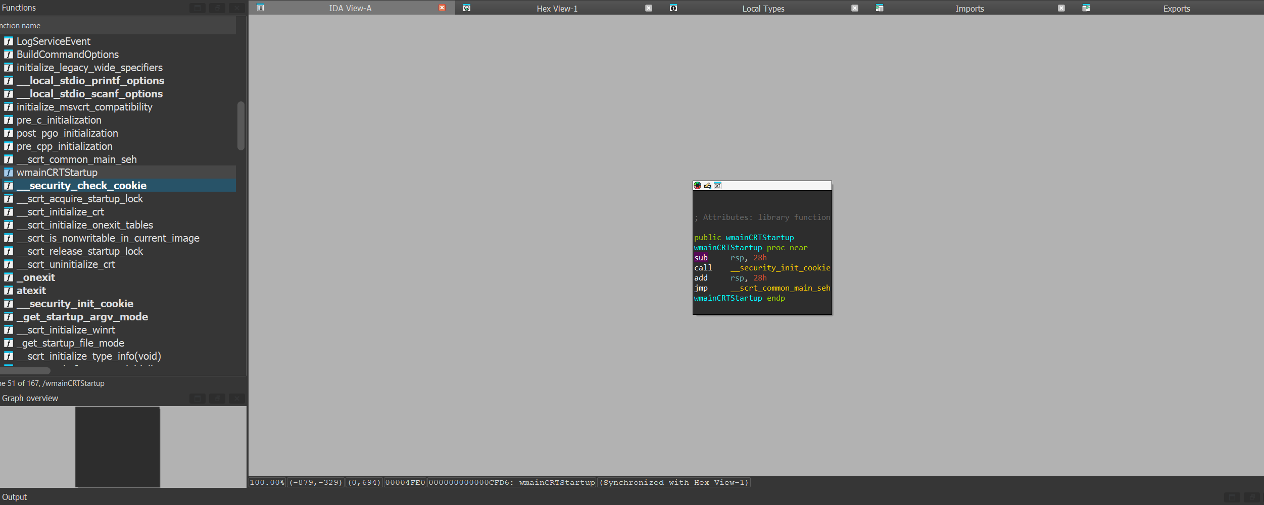Click the Functions list vertical scrollbar
Screen dimensions: 1264x505
241,126
